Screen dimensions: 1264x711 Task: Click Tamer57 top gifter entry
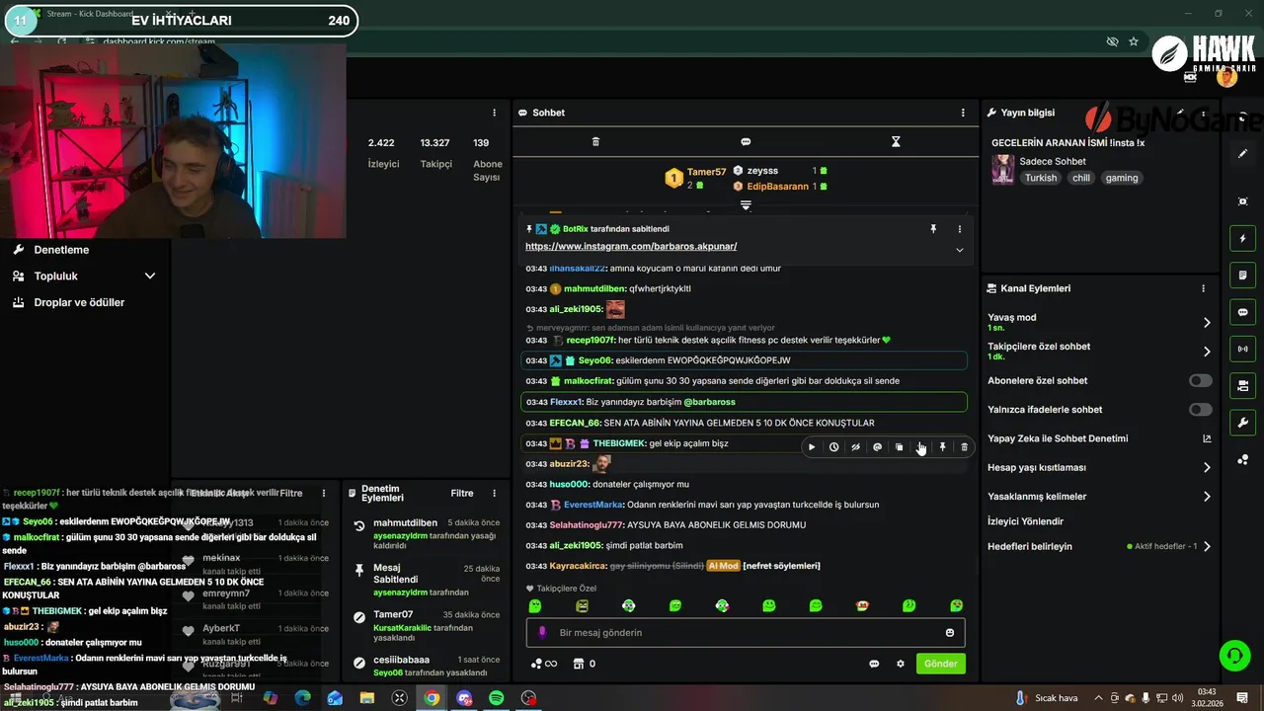(x=696, y=178)
